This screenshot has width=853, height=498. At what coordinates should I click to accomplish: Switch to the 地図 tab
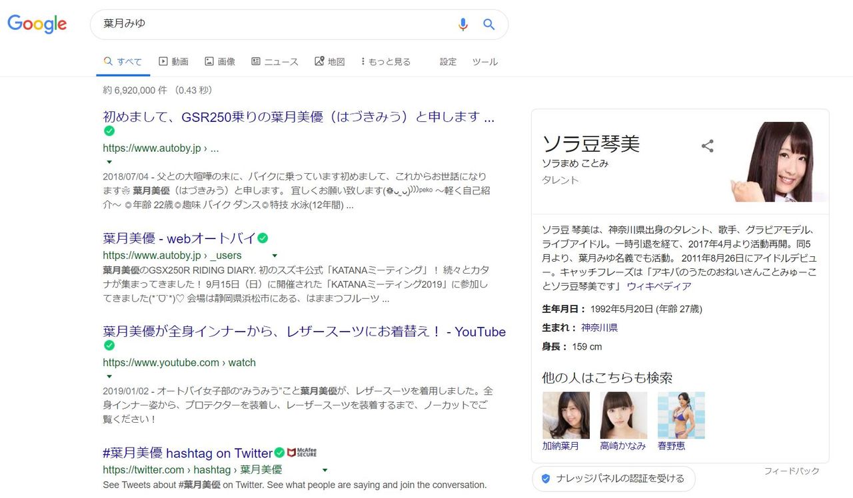329,62
